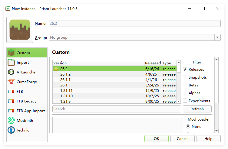Sort by the Version column header
The image size is (228, 149).
[x=98, y=63]
